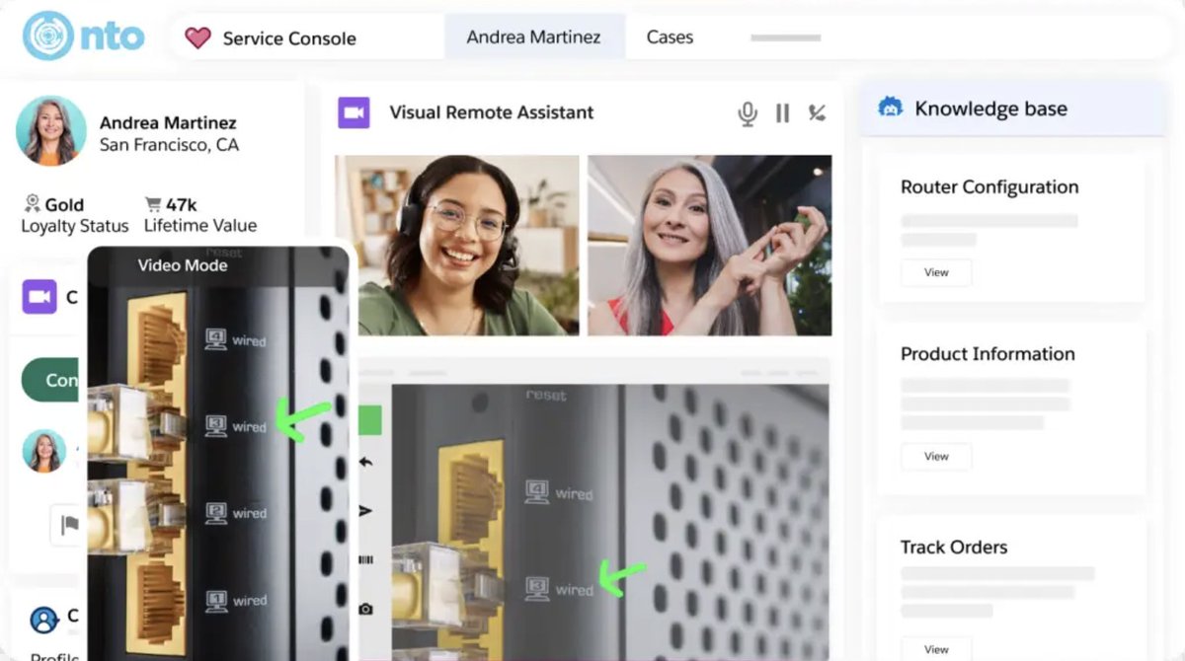
Task: Click the blue profile user icon at bottom left
Action: click(44, 620)
